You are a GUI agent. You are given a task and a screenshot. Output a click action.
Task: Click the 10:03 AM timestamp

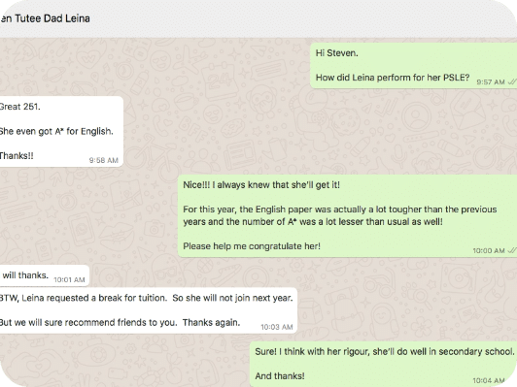coord(277,327)
